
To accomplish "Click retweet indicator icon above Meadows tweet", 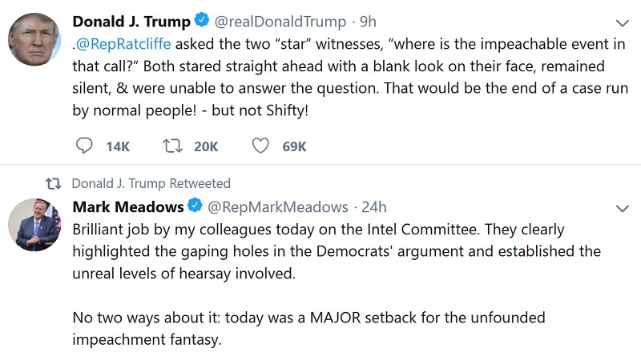I will point(53,183).
